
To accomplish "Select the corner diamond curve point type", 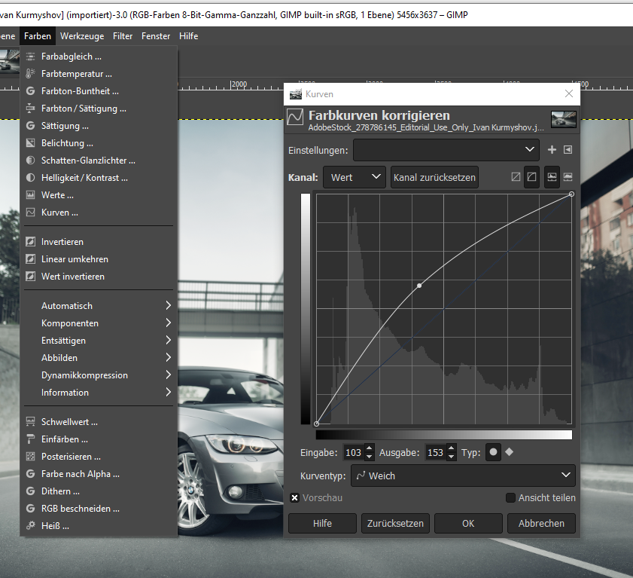I will coord(510,452).
